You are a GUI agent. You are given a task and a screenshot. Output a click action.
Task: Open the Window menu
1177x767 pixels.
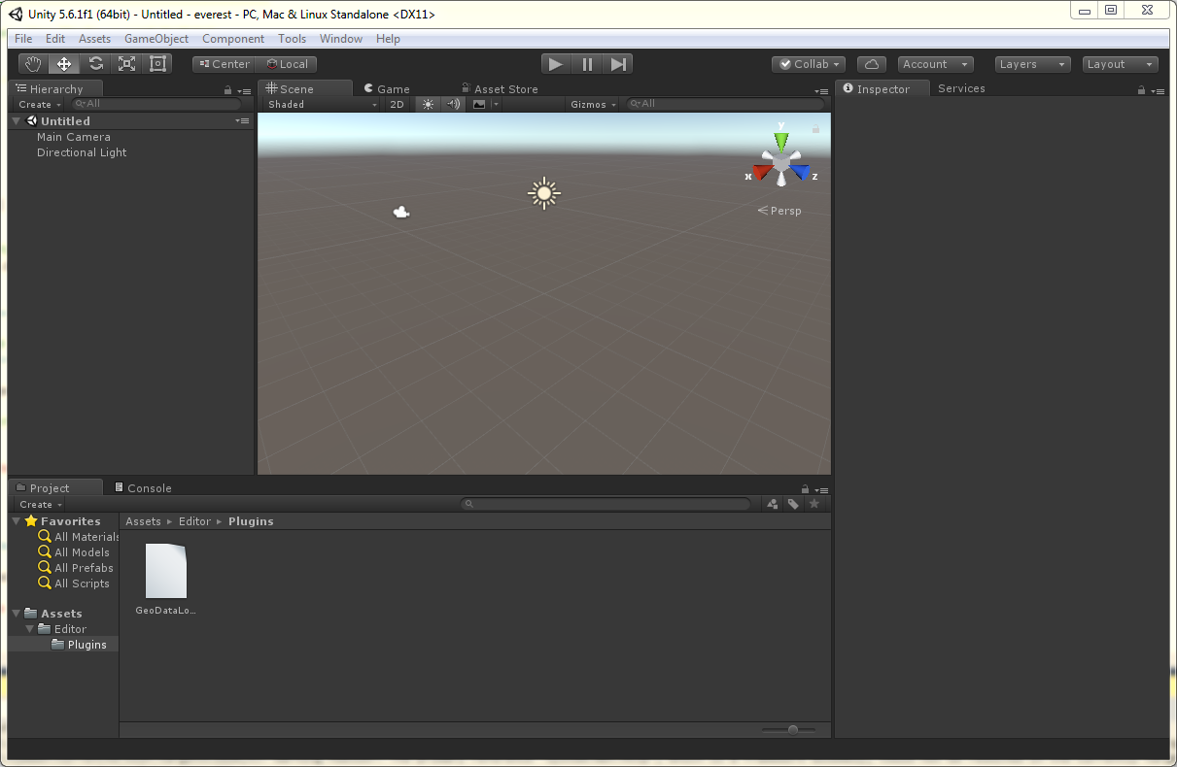pos(341,39)
